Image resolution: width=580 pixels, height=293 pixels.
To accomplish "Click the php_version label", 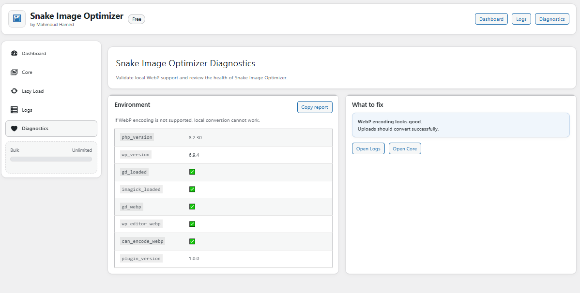I will [x=137, y=137].
